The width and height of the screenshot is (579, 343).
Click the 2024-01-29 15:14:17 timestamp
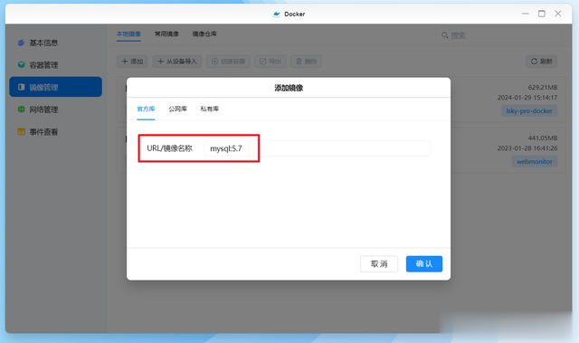(x=527, y=98)
